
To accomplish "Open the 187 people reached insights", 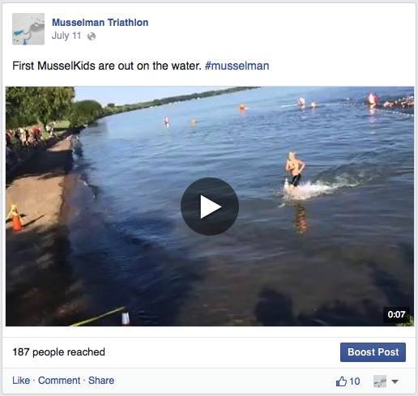I will (x=58, y=352).
